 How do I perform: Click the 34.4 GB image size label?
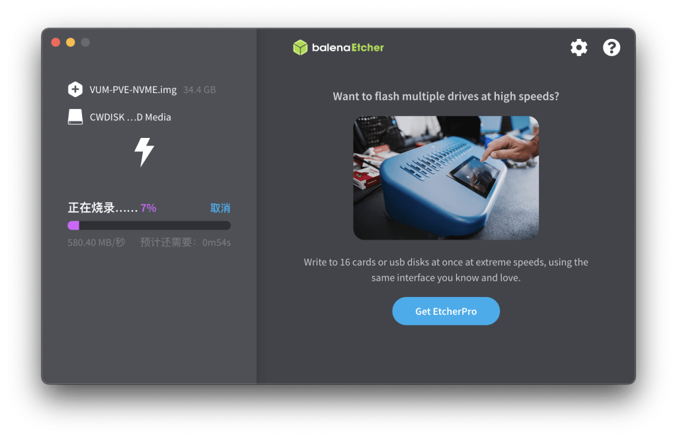[x=200, y=90]
